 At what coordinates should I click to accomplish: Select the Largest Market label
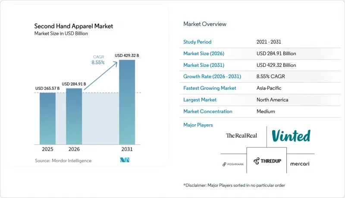[x=200, y=100]
